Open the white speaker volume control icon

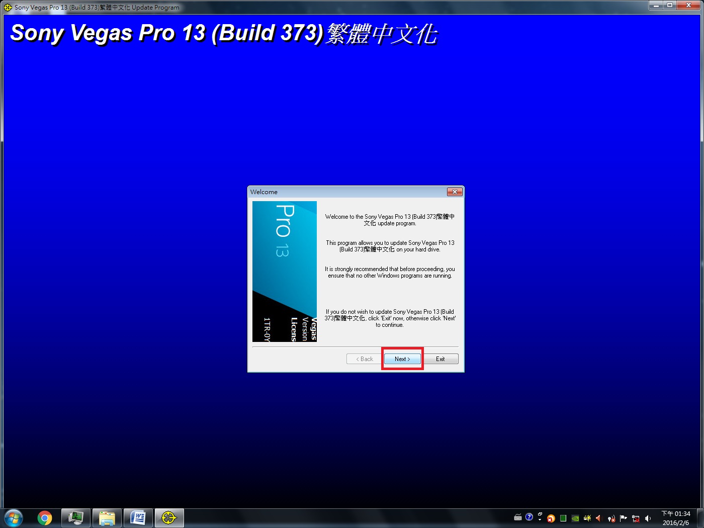(648, 518)
